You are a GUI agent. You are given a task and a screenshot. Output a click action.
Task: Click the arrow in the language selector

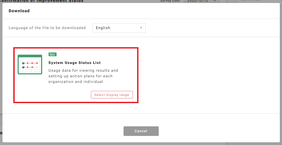(x=141, y=28)
